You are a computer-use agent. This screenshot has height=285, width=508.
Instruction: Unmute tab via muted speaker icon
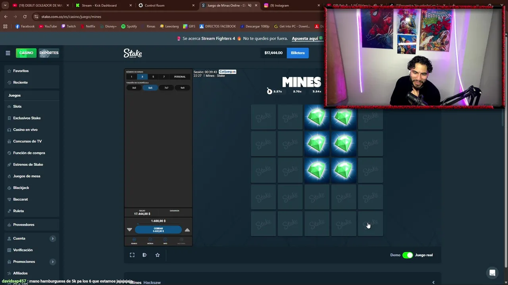(x=250, y=6)
